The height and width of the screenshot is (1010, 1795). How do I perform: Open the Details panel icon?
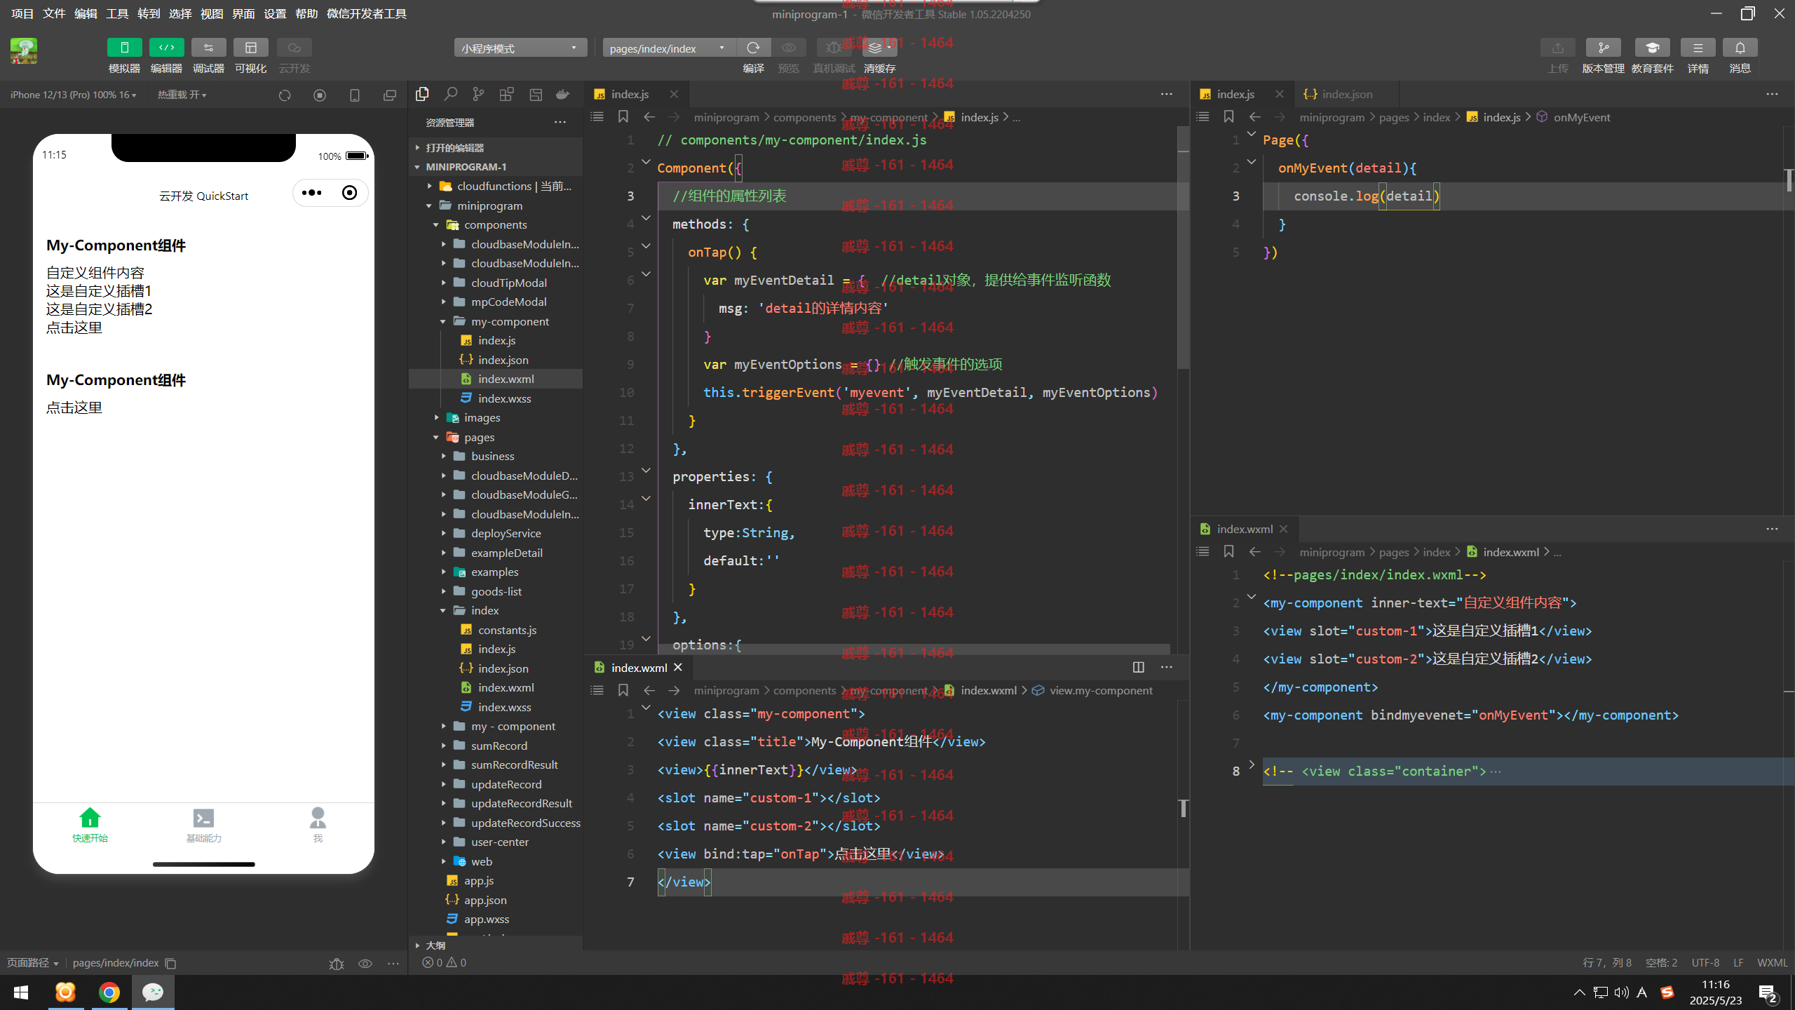point(1698,48)
